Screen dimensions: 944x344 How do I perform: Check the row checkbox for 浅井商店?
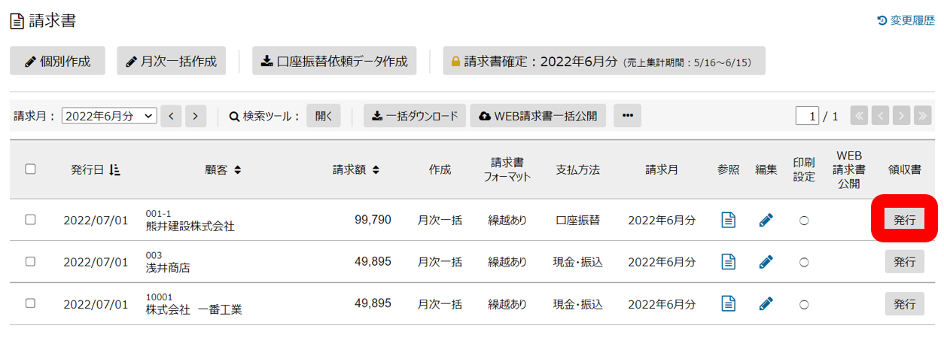click(30, 261)
